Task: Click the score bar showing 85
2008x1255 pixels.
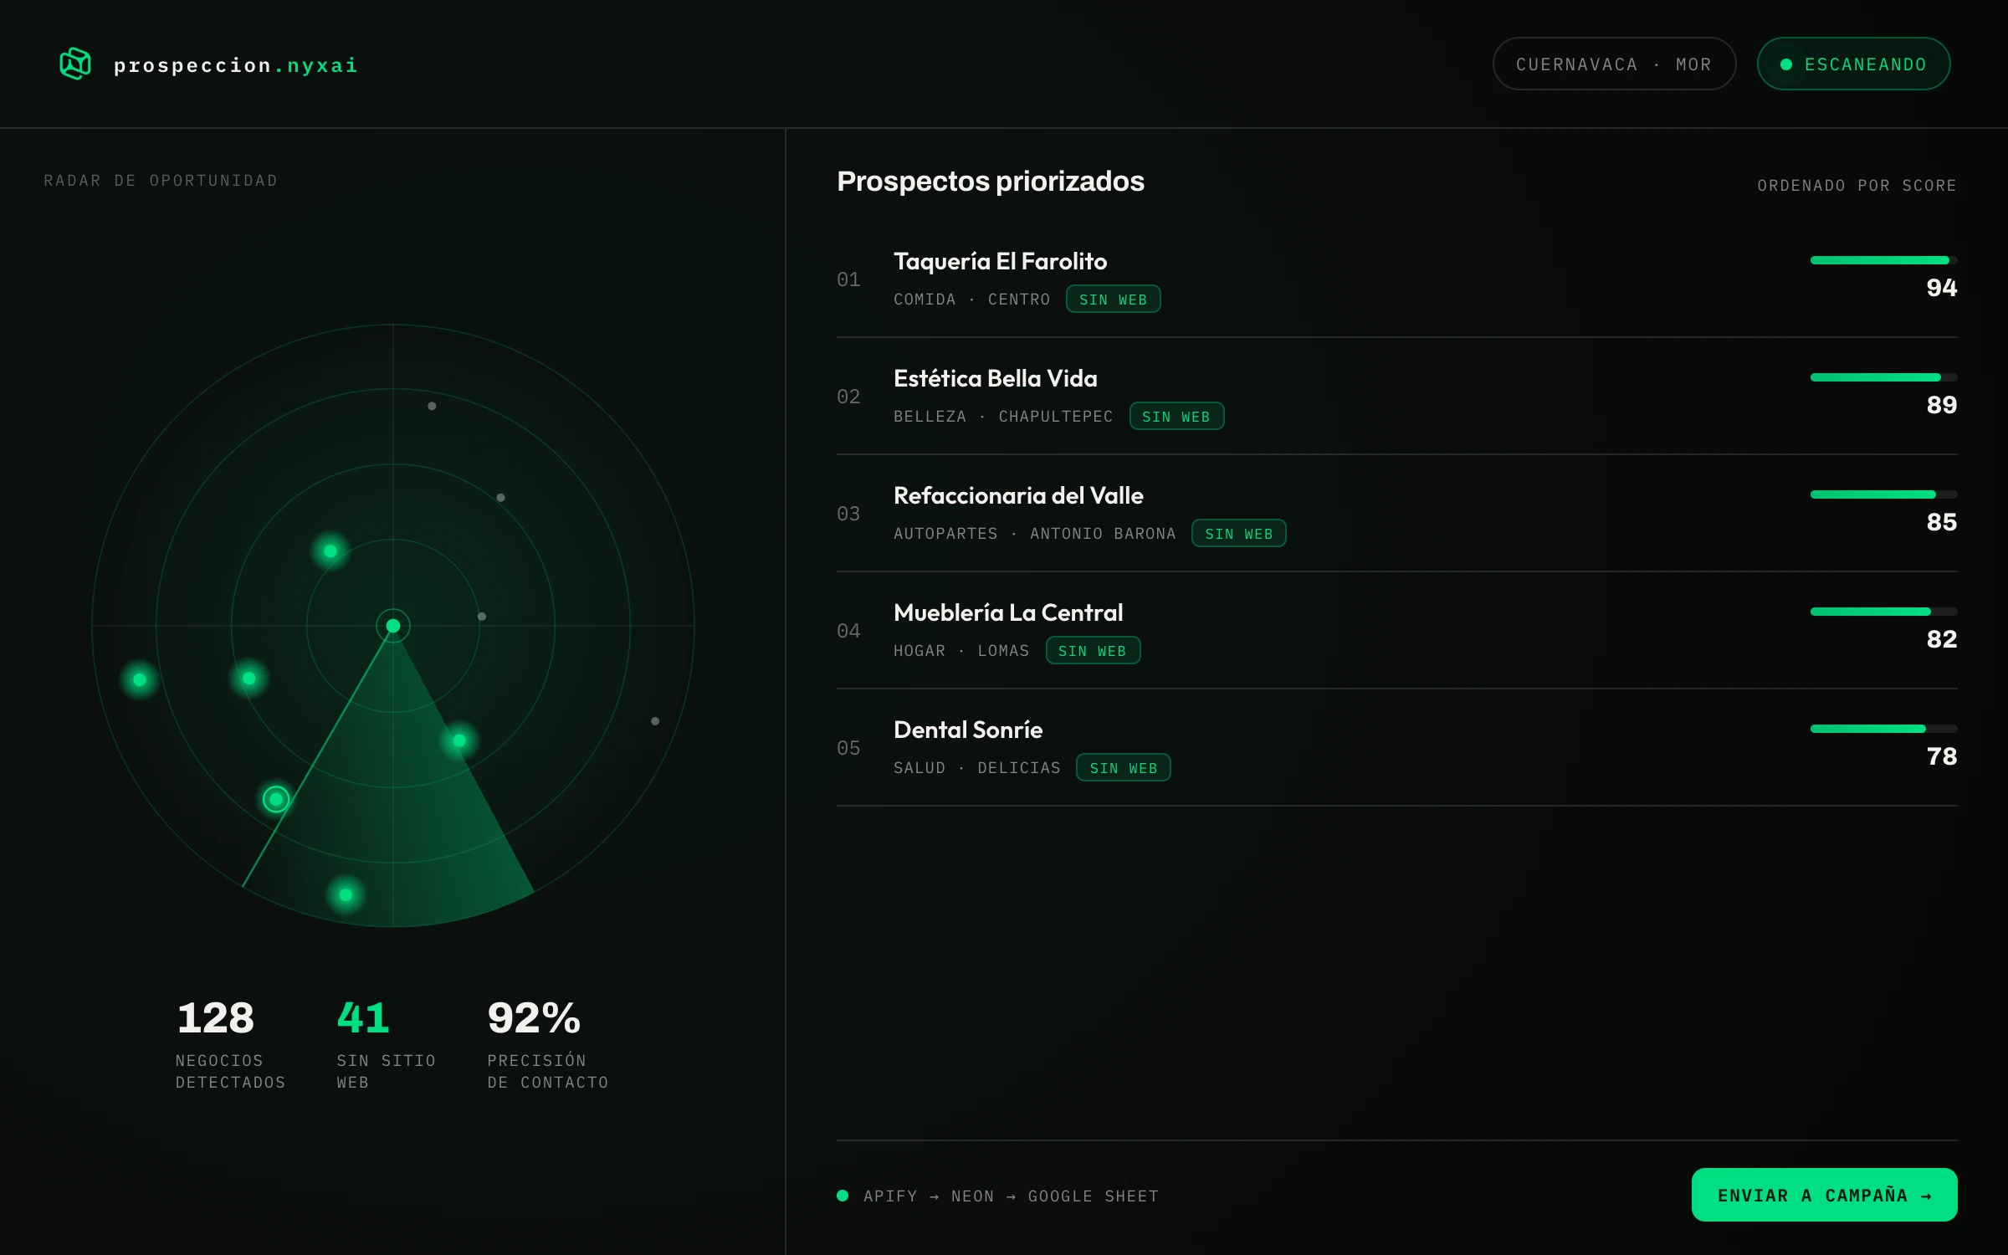Action: point(1883,494)
